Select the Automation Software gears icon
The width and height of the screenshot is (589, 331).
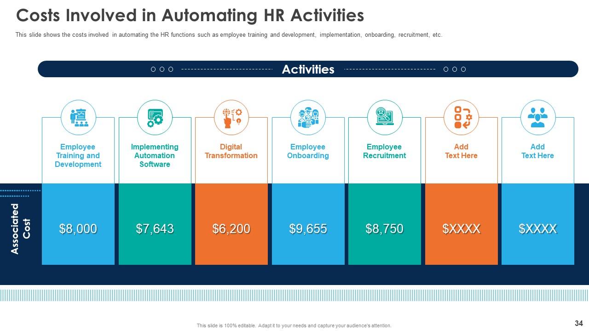pos(155,117)
